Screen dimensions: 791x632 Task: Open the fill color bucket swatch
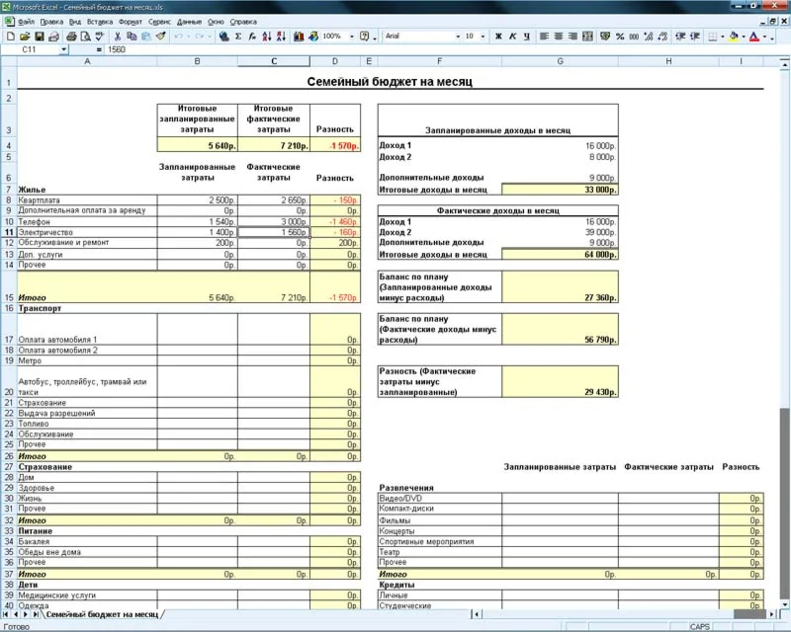tap(733, 37)
